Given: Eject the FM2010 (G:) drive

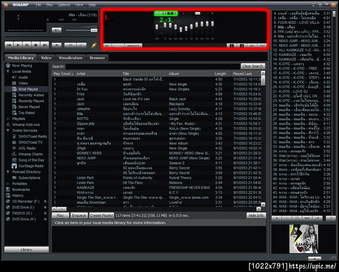Looking at the screenshot, I should [45, 213].
